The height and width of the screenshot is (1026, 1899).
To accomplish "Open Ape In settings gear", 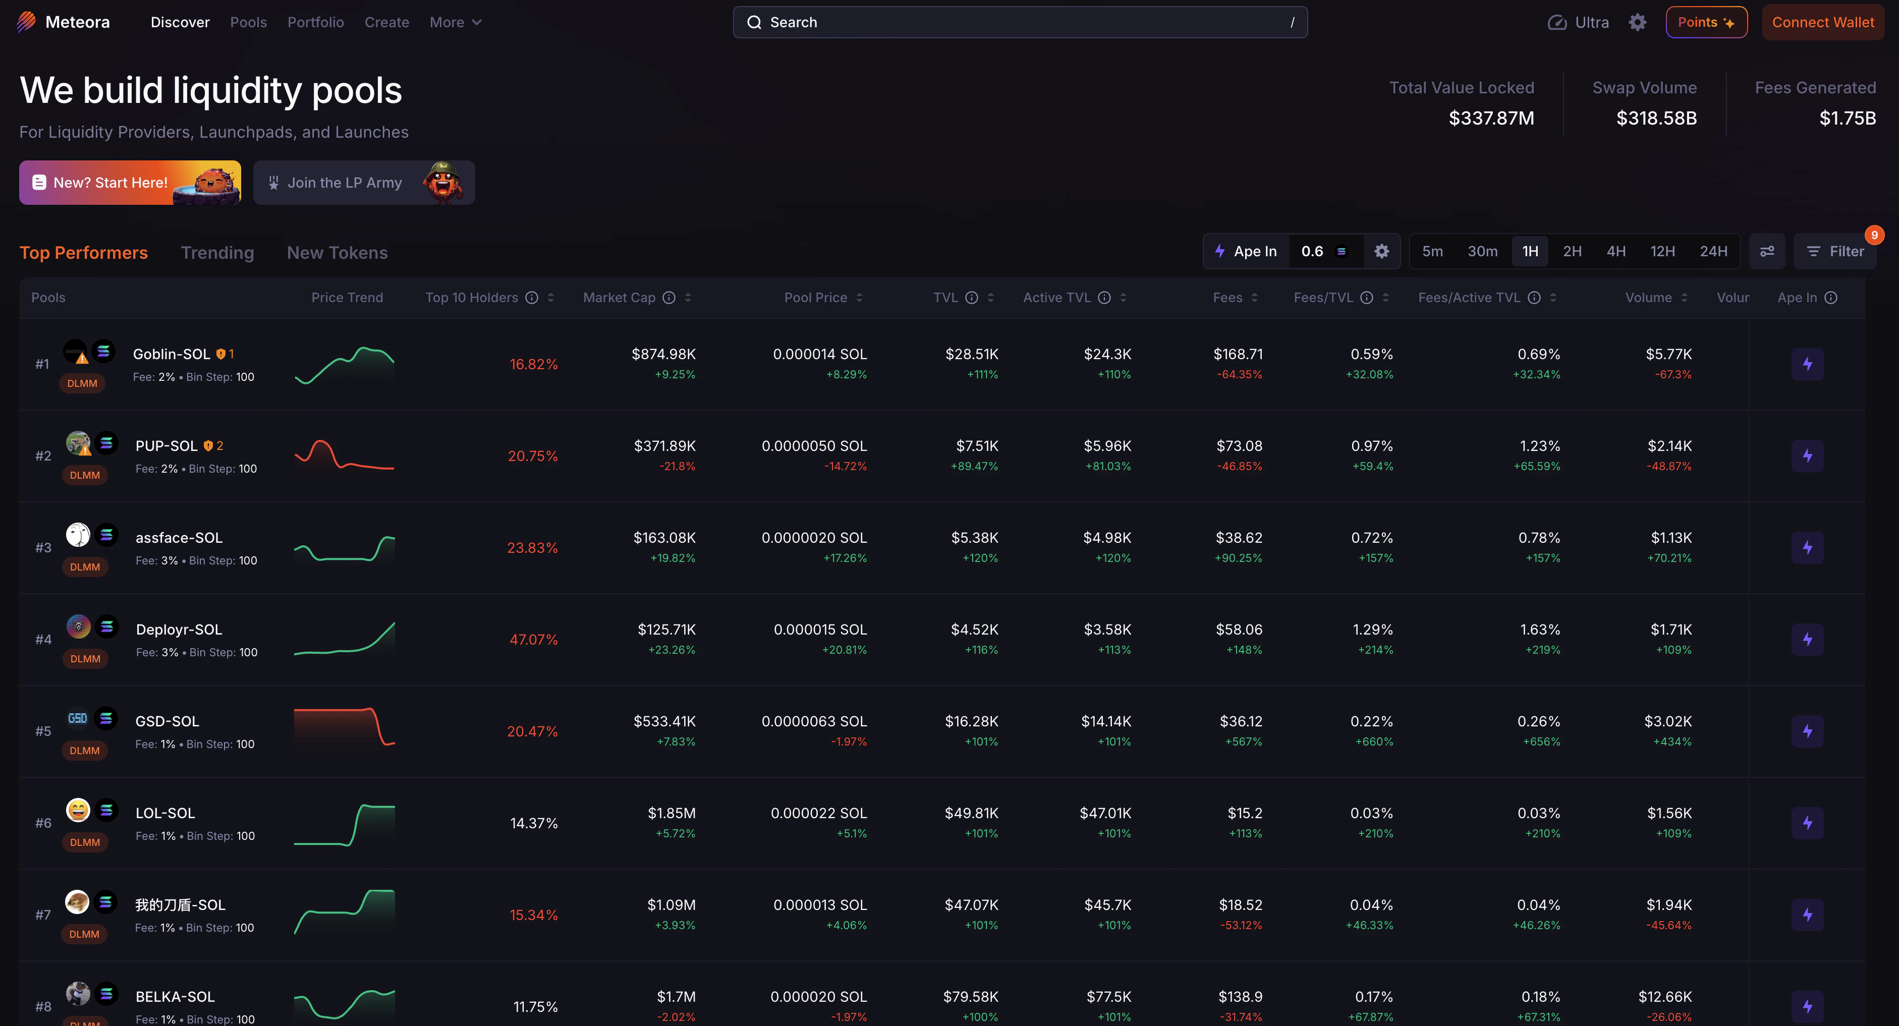I will point(1381,251).
